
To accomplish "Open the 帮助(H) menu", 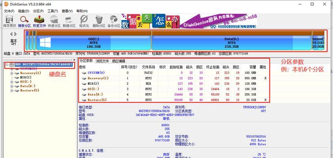I will point(82,11).
